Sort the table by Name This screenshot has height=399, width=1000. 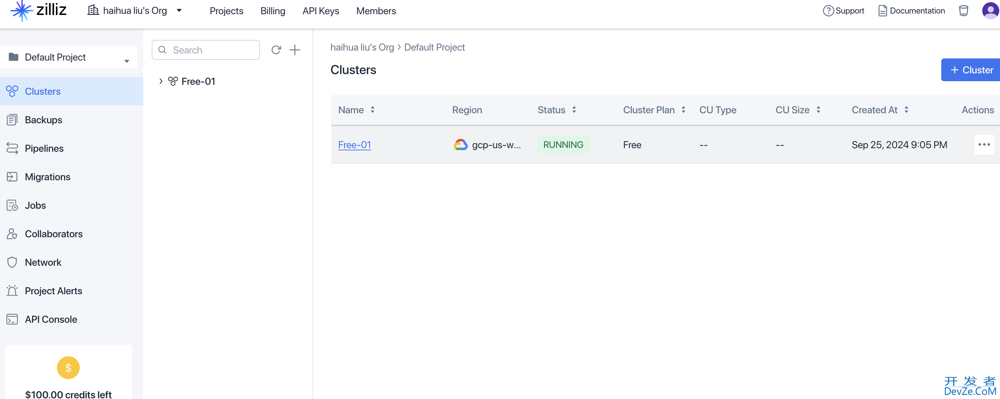click(372, 110)
